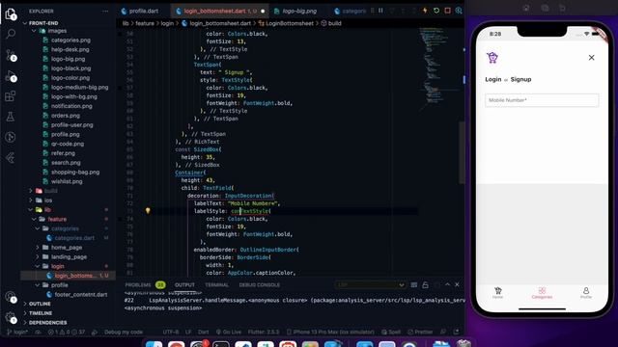Click the green restart debug icon
This screenshot has height=347, width=618.
tap(436, 11)
